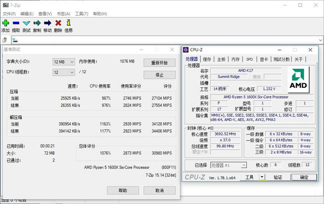Click the Copy (复制) arrow icon
The height and width of the screenshot is (204, 324).
click(37, 23)
